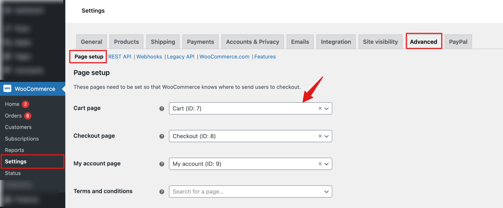The height and width of the screenshot is (208, 503).
Task: Click the WooCommerce logo icon in the sidebar
Action: click(7, 89)
